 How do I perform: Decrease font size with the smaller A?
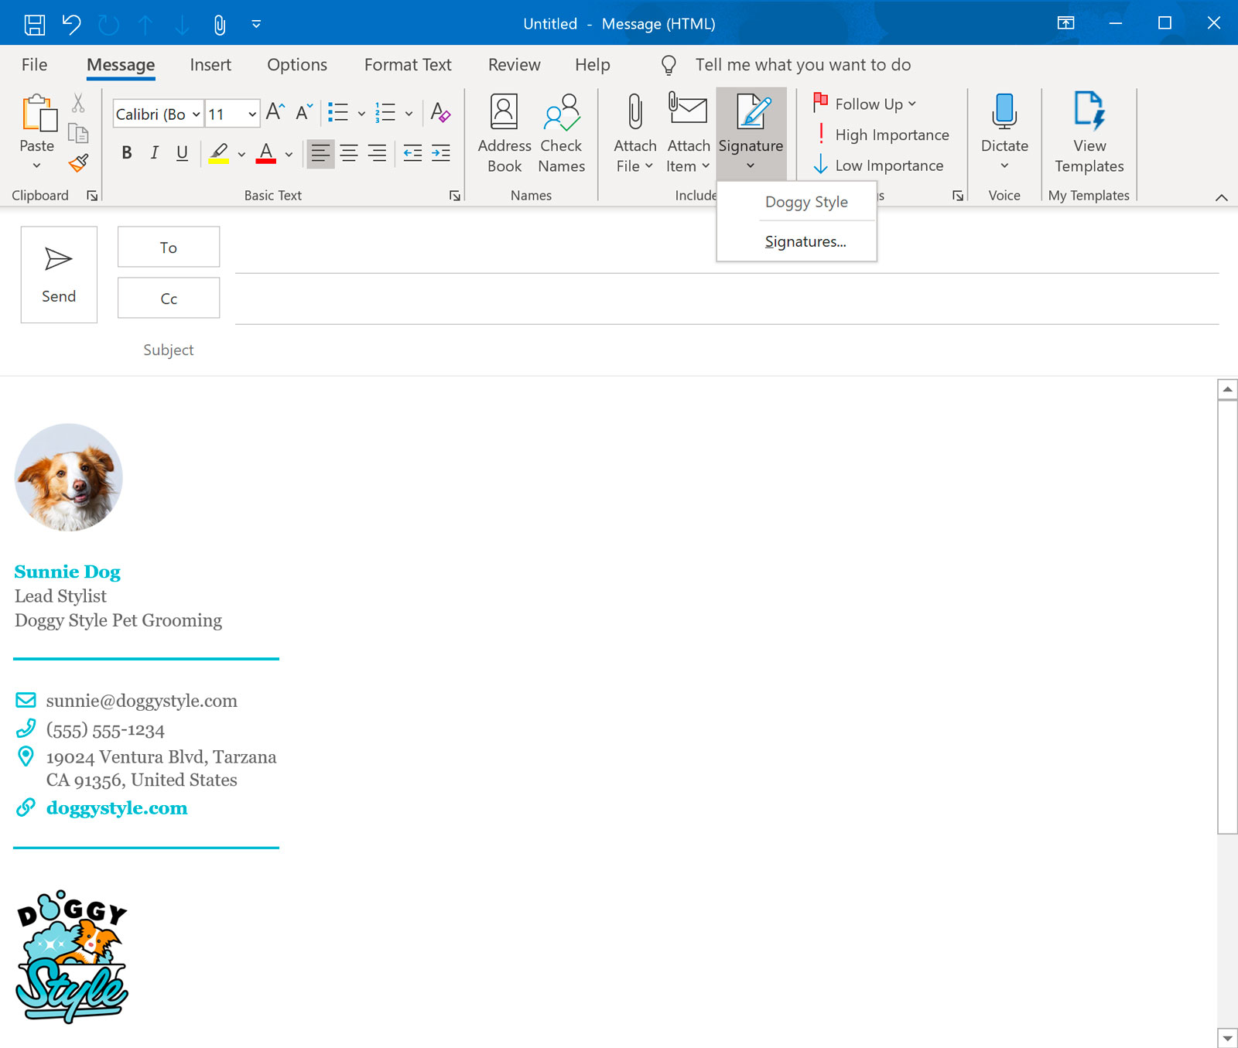coord(304,112)
